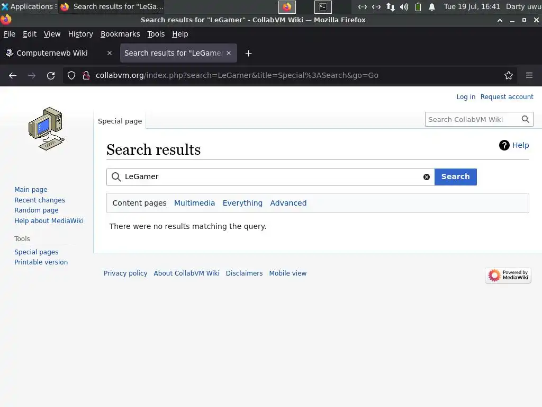Click the second double-arrow tray icon
Screen dimensions: 542x407
pos(376,6)
